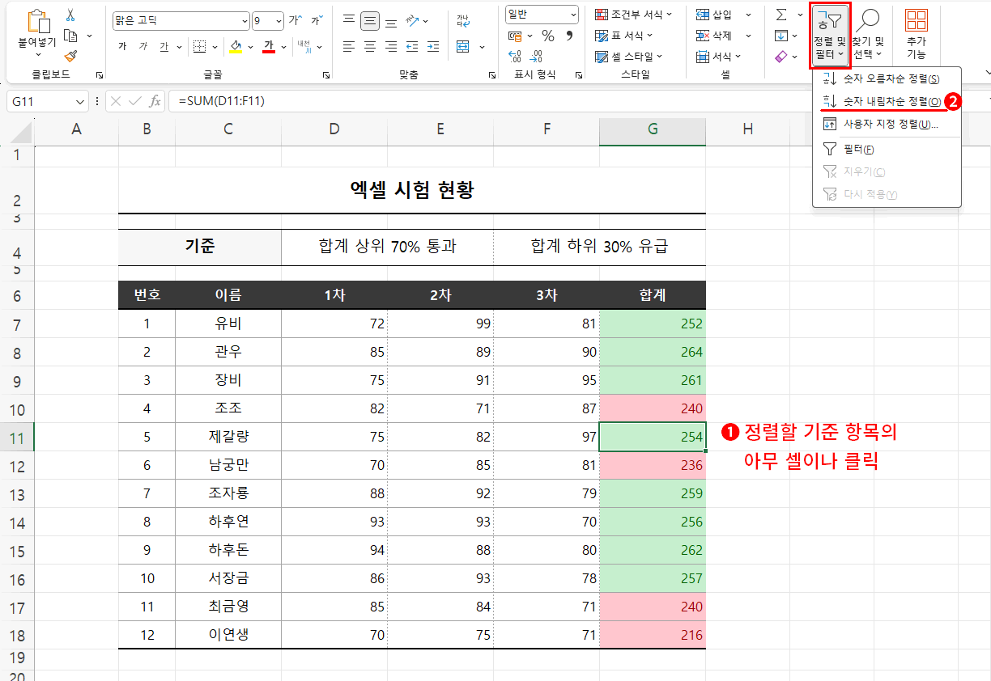The image size is (991, 681).
Task: Open the font group dialog launcher (글꼴)
Action: (326, 75)
